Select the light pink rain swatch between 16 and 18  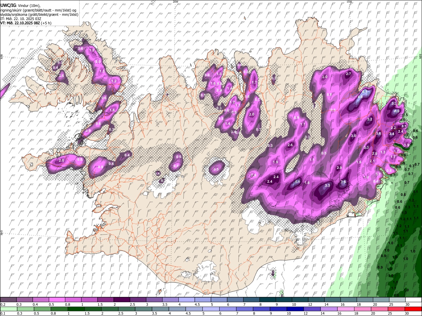click(x=345, y=309)
